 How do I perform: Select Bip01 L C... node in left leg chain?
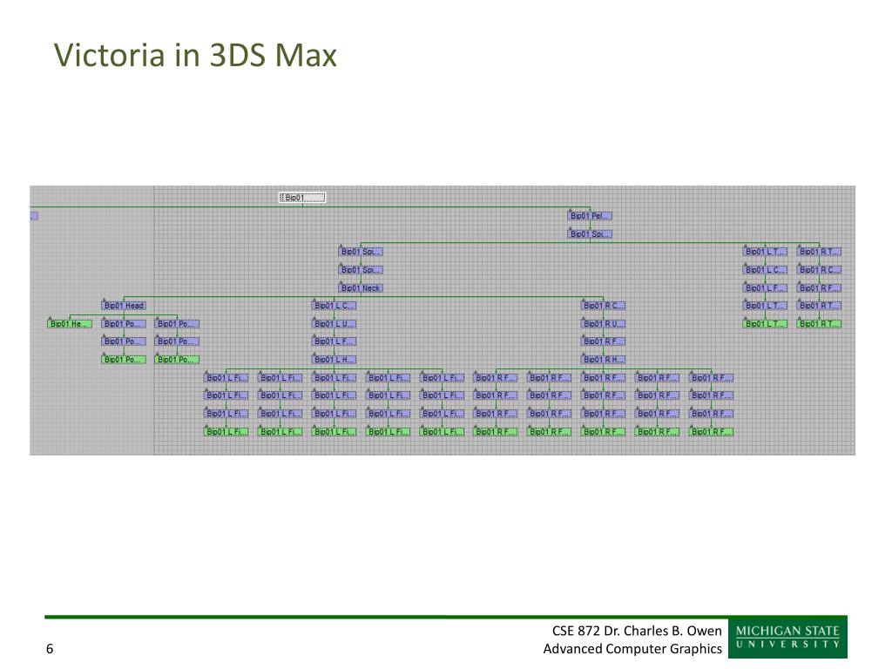point(765,270)
